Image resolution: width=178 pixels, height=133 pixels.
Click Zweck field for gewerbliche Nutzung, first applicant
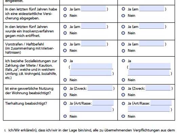[x=100, y=88]
